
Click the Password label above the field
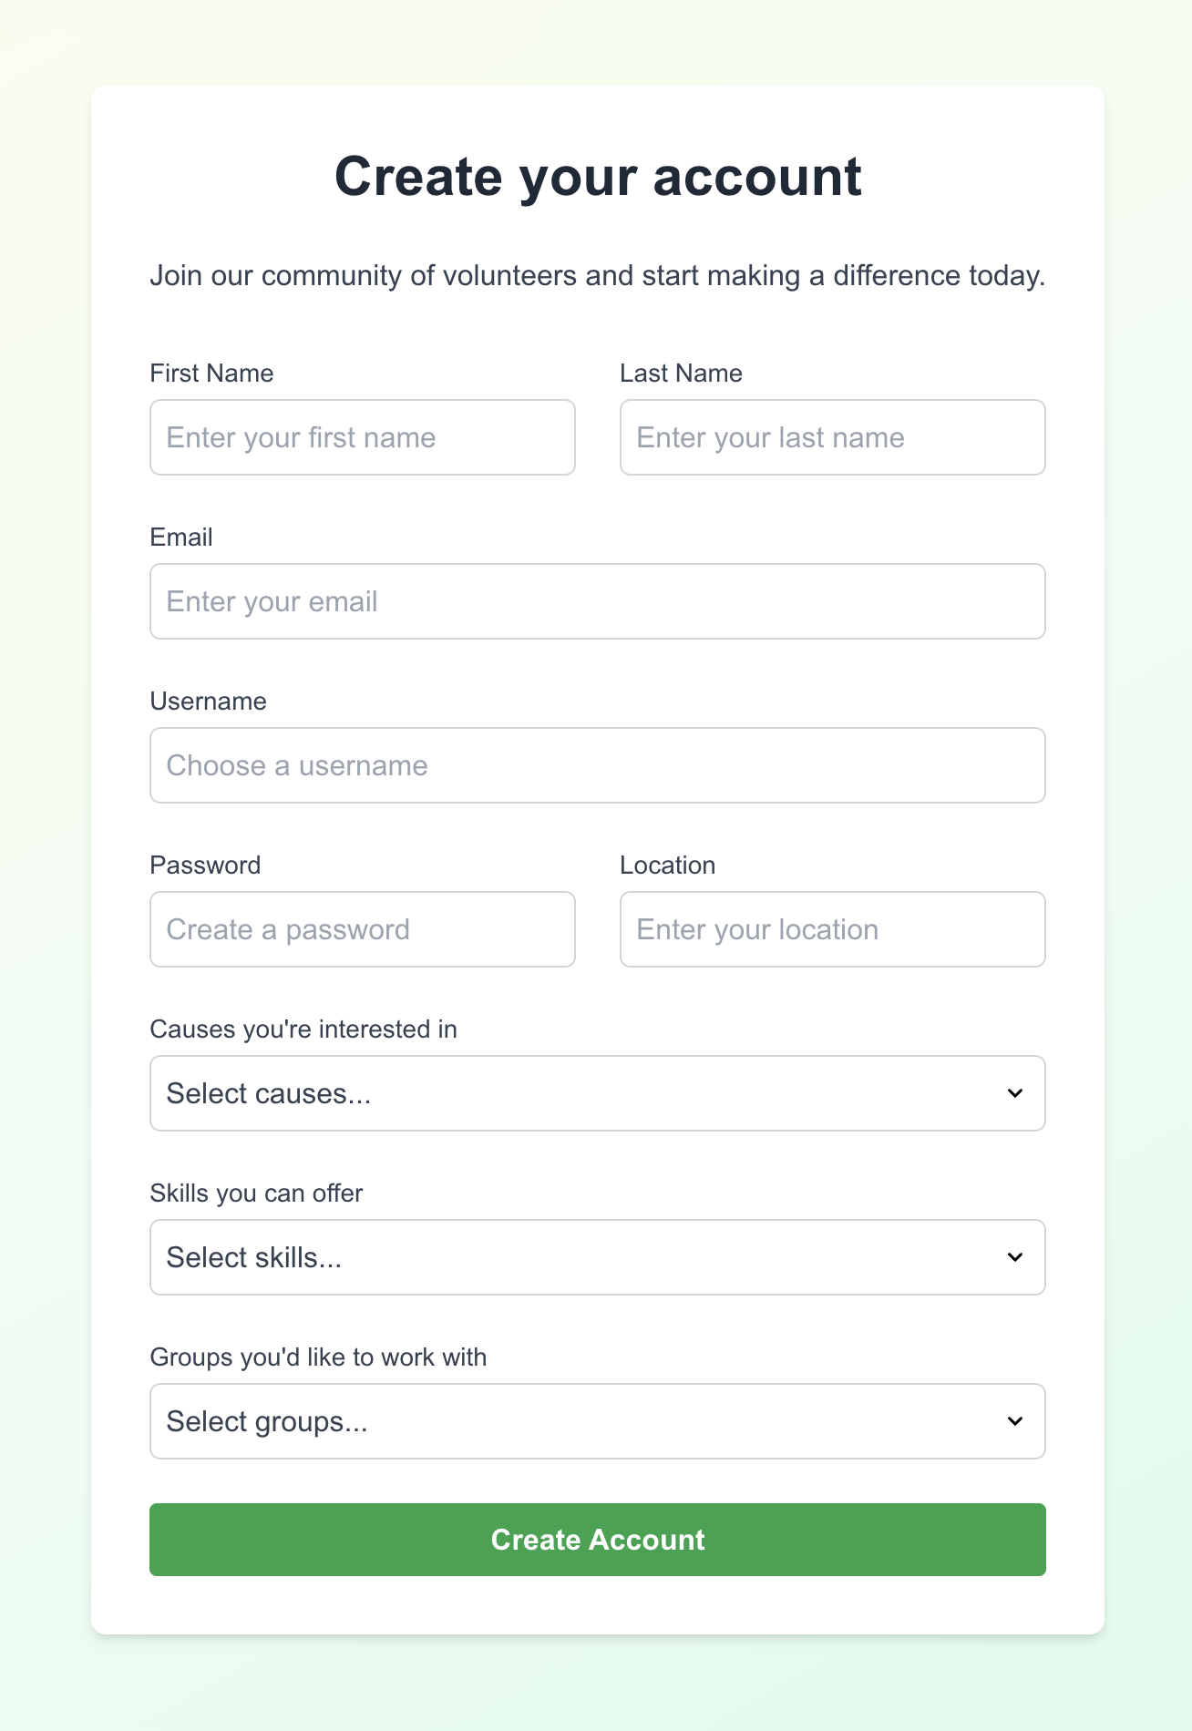tap(205, 865)
